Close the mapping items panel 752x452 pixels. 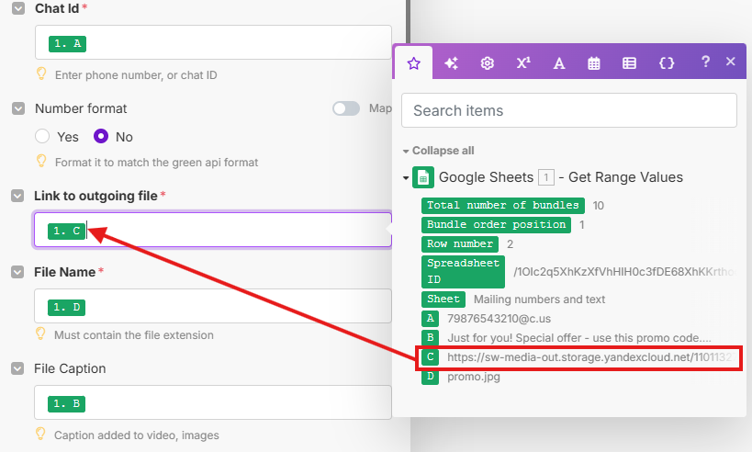(x=731, y=62)
